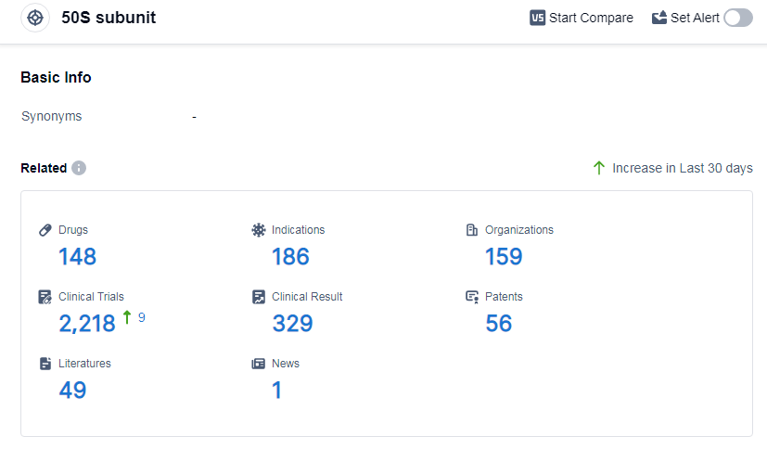Click the Literatures document icon
The width and height of the screenshot is (767, 449).
click(x=45, y=364)
